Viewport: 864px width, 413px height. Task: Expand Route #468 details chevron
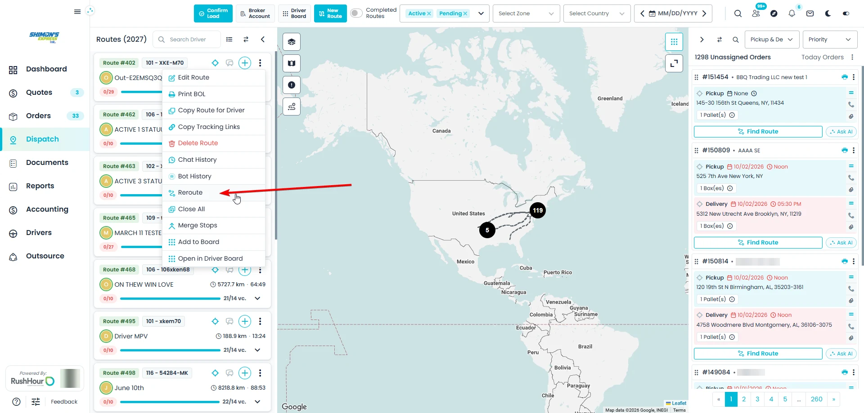coord(257,298)
